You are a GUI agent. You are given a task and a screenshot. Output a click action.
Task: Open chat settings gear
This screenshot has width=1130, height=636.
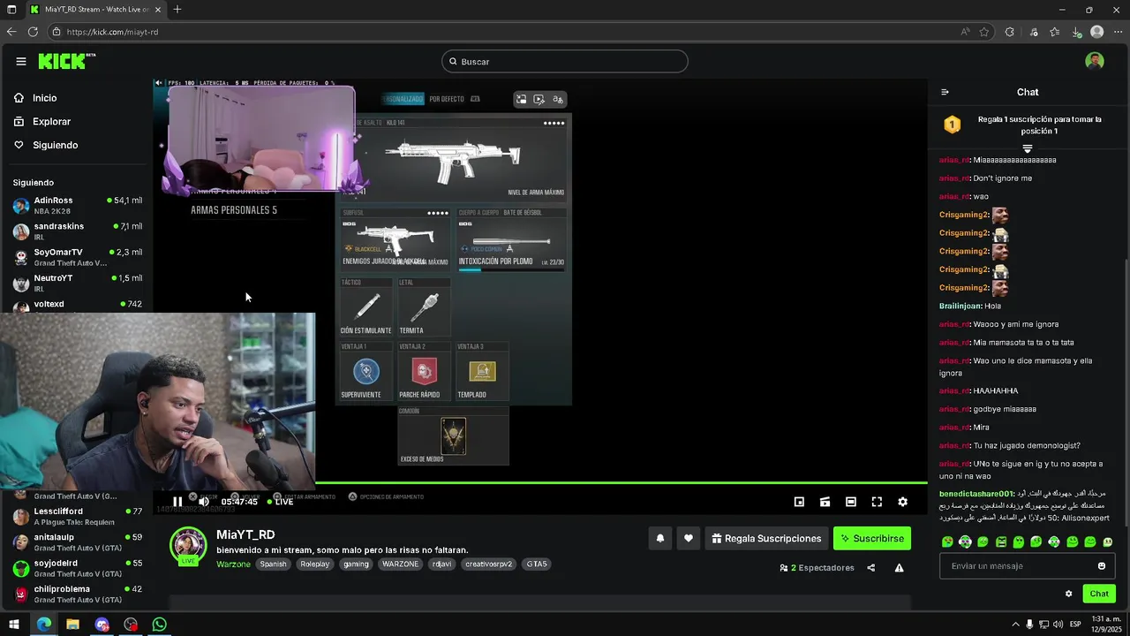coord(1069,594)
